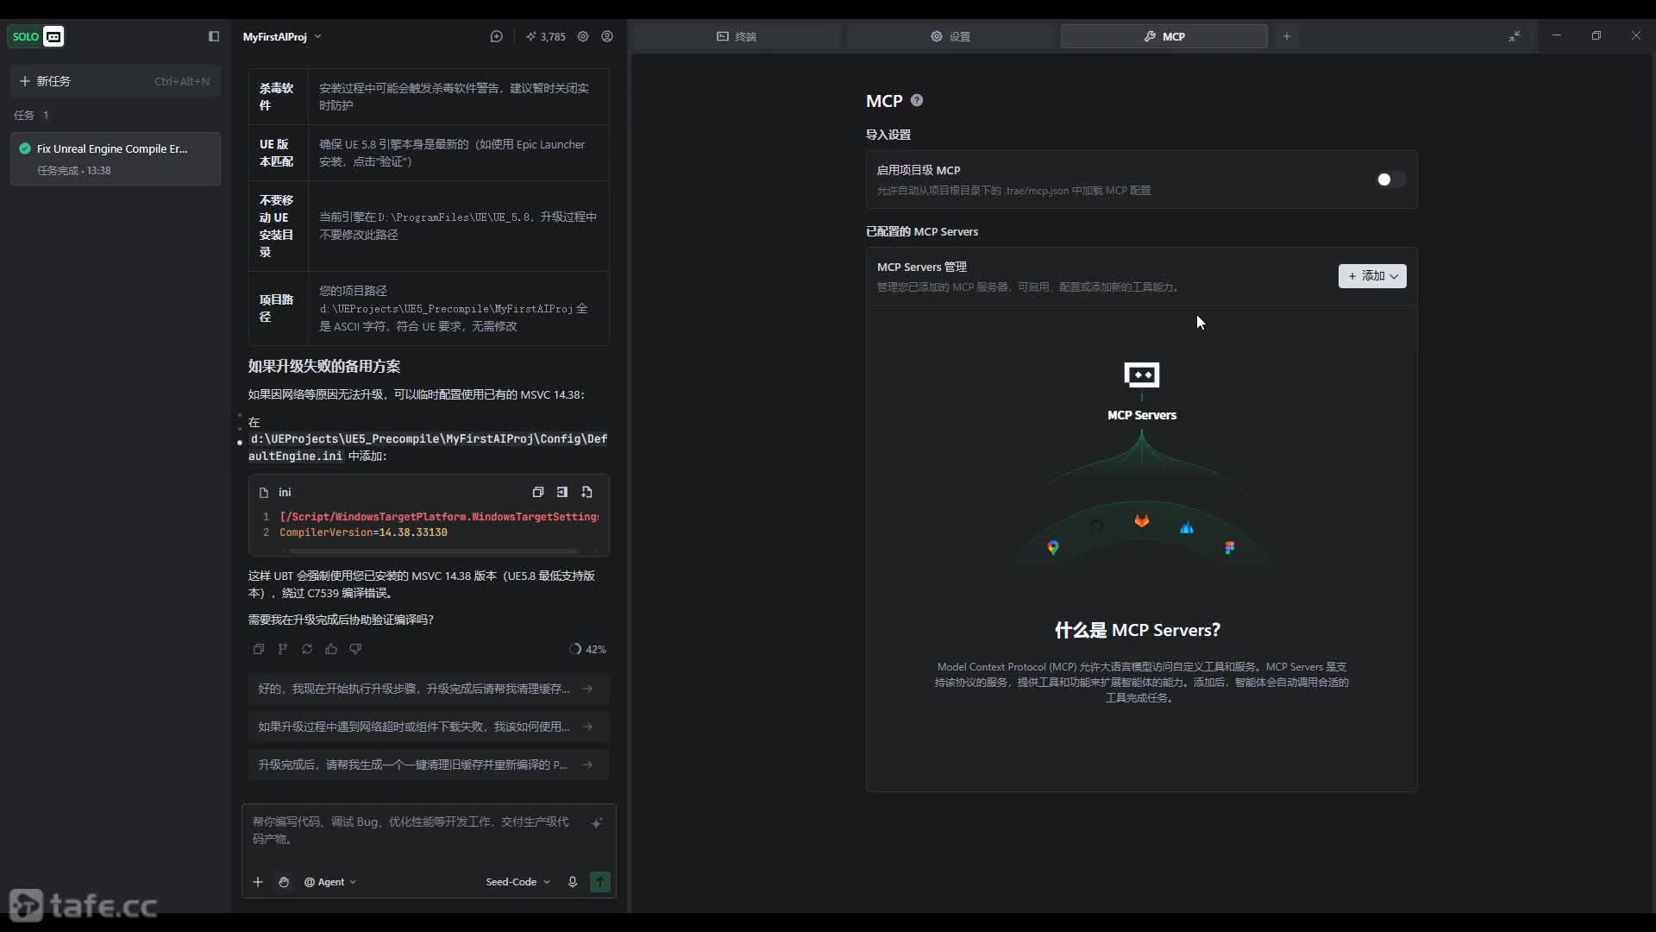Create a 新任务 new task
This screenshot has width=1656, height=932.
coord(115,81)
